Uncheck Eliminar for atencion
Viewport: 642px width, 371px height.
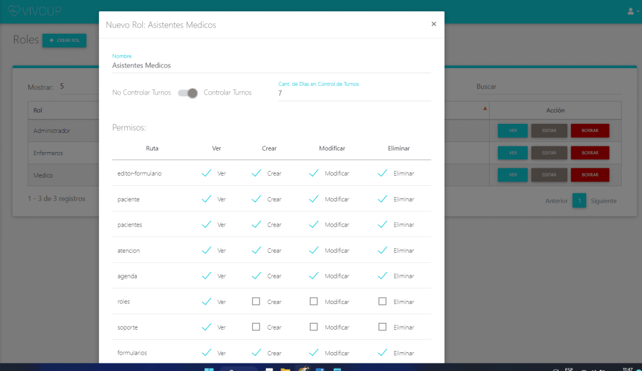pyautogui.click(x=382, y=250)
